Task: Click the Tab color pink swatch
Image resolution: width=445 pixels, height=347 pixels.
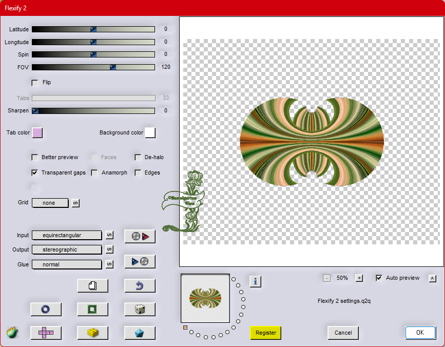Action: (37, 133)
